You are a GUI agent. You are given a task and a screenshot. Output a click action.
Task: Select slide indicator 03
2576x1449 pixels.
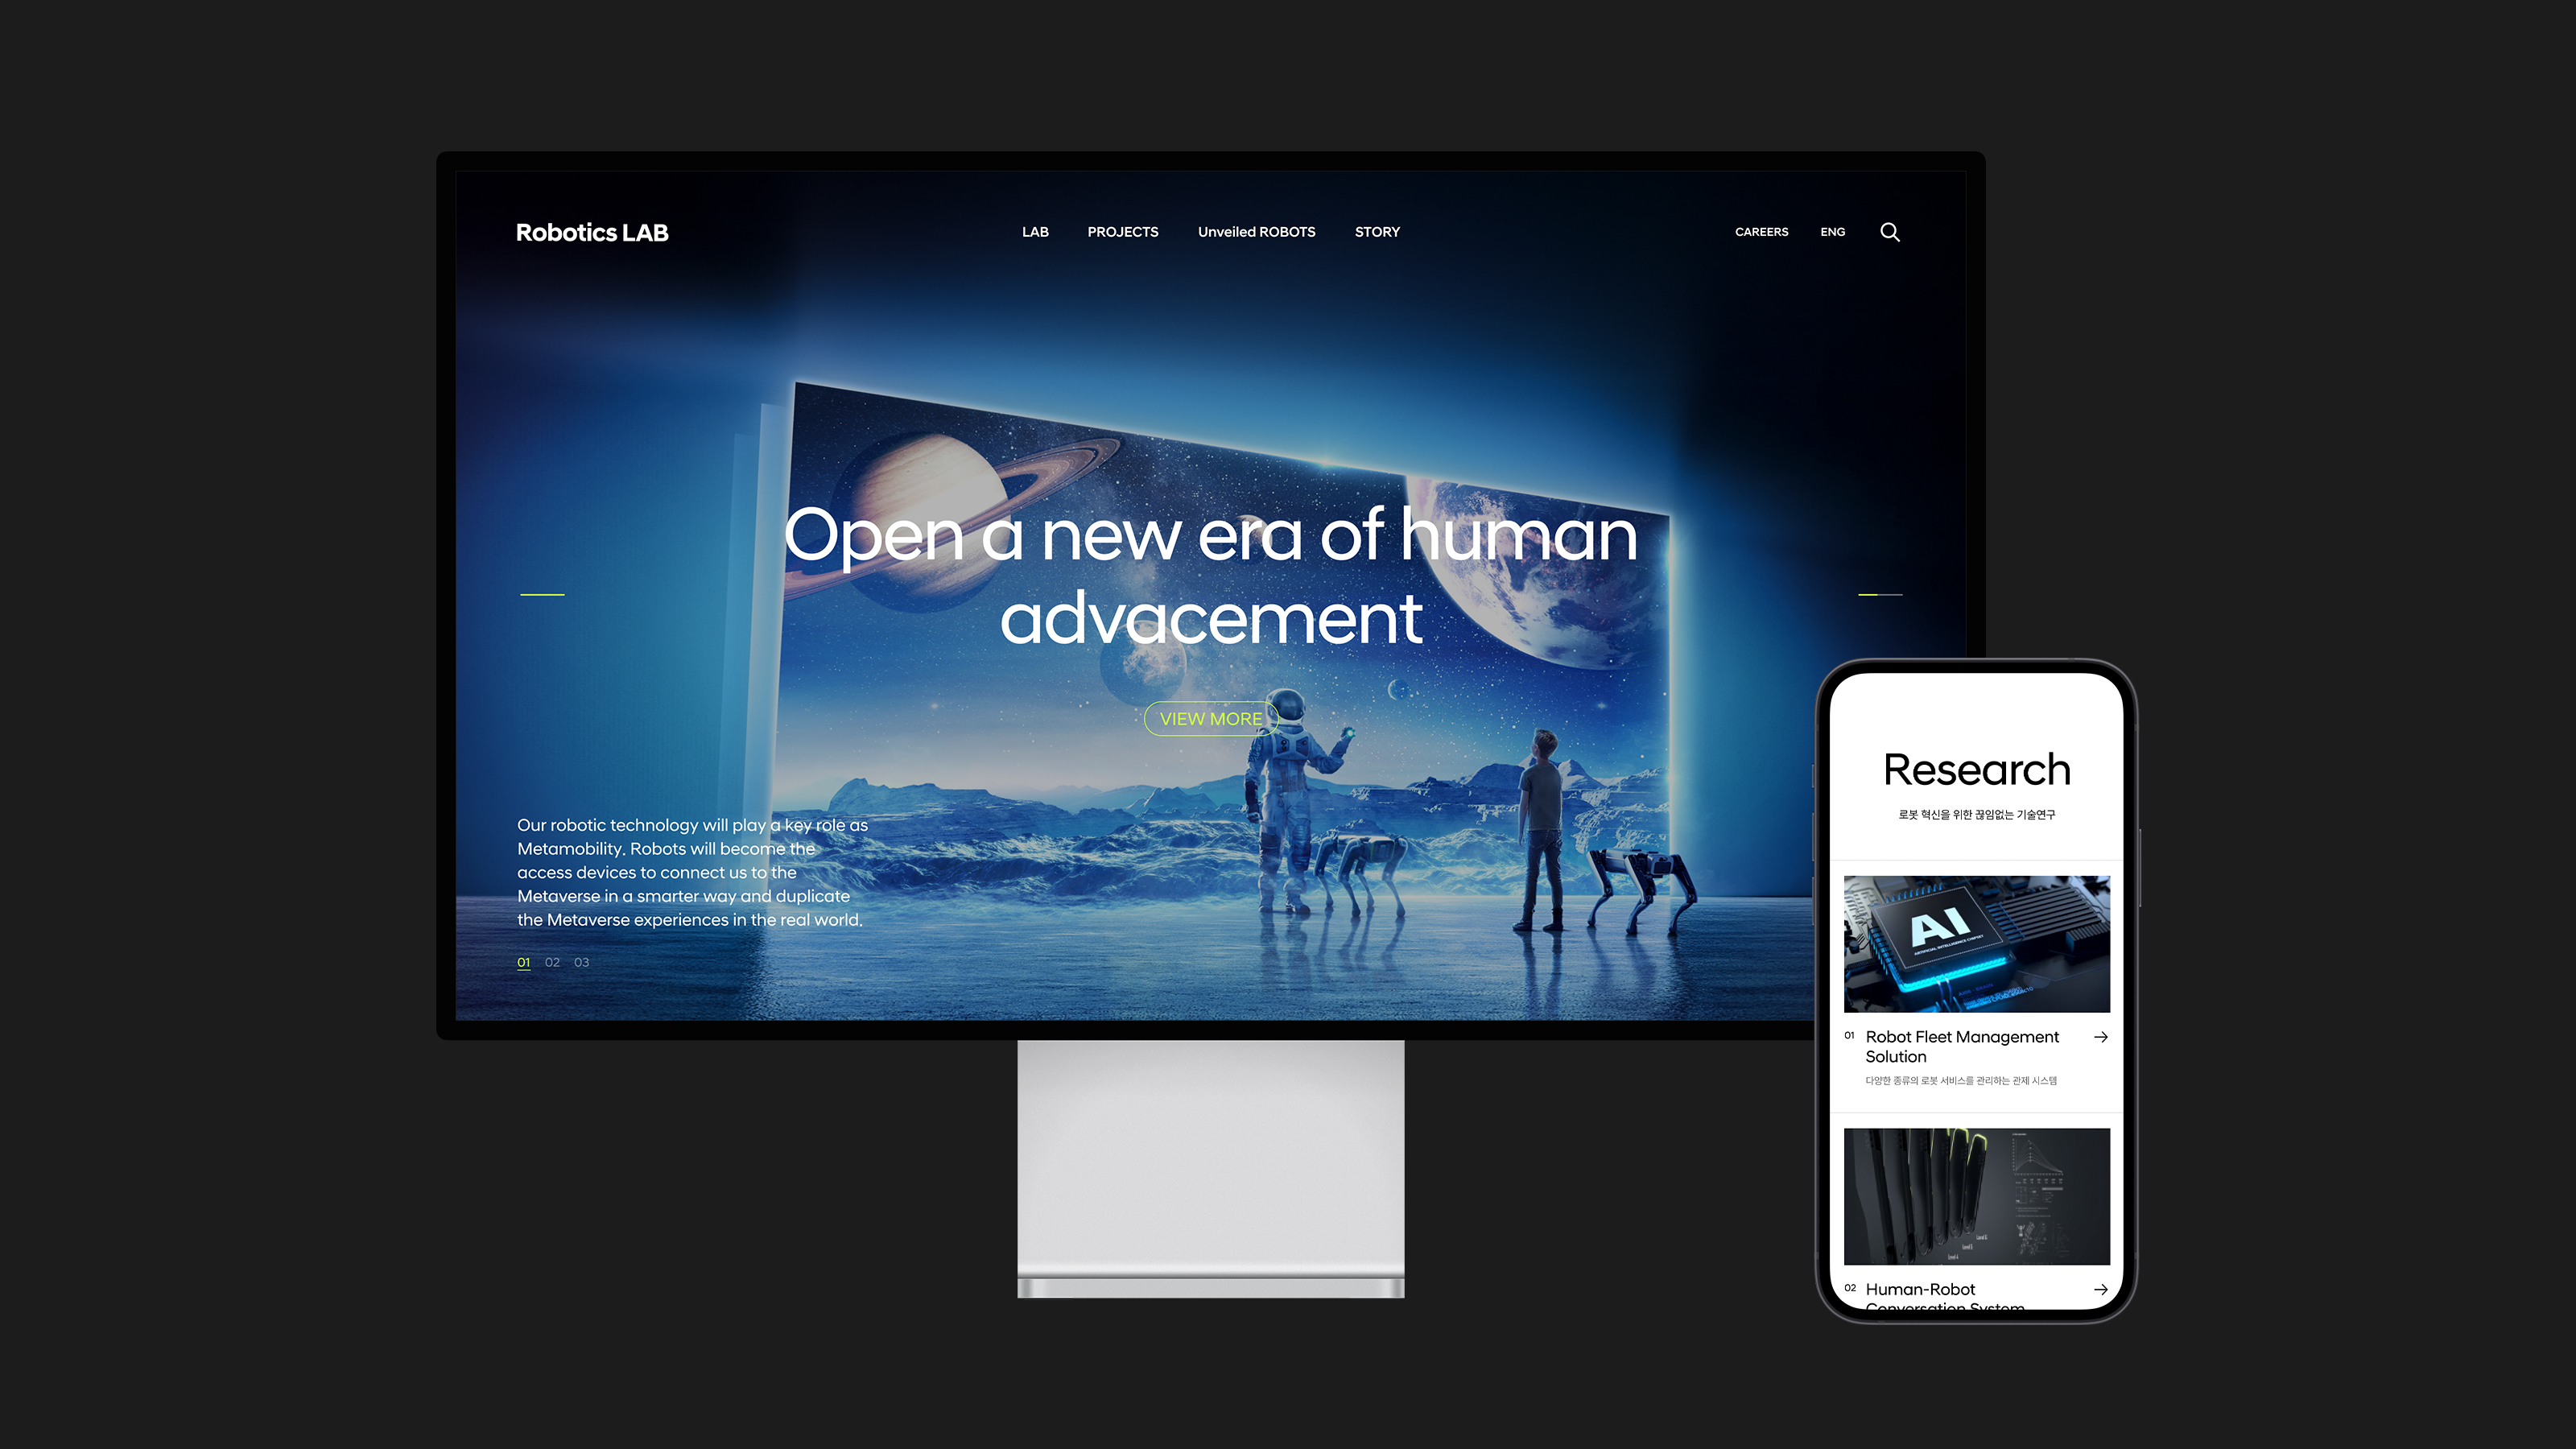(x=582, y=963)
